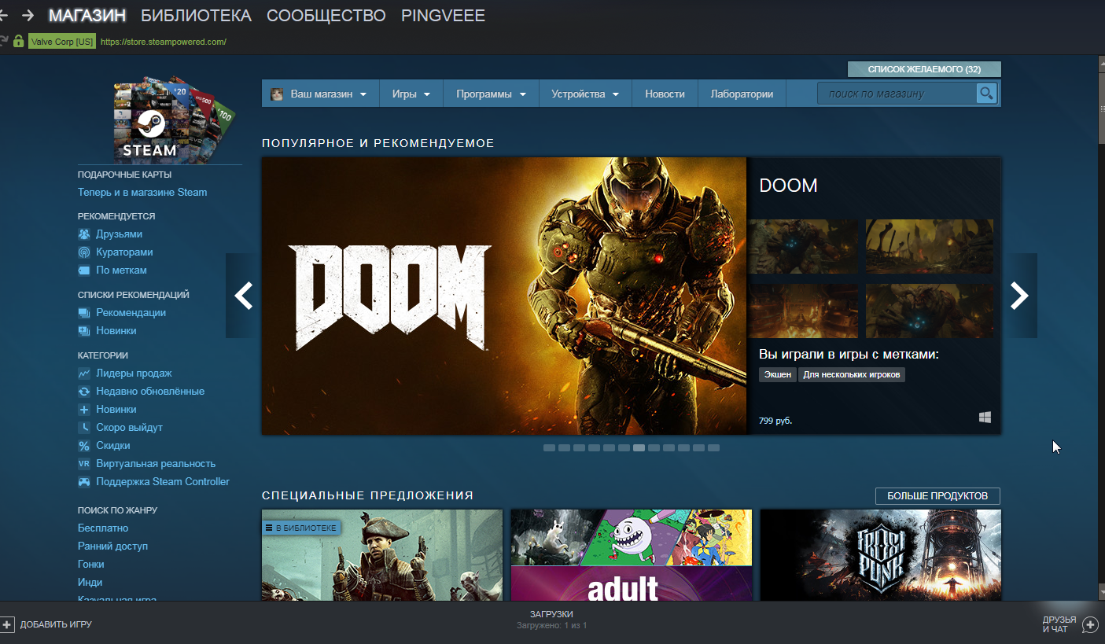1105x644 pixels.
Task: Click the user avatar in Ваш магазин
Action: (x=277, y=94)
